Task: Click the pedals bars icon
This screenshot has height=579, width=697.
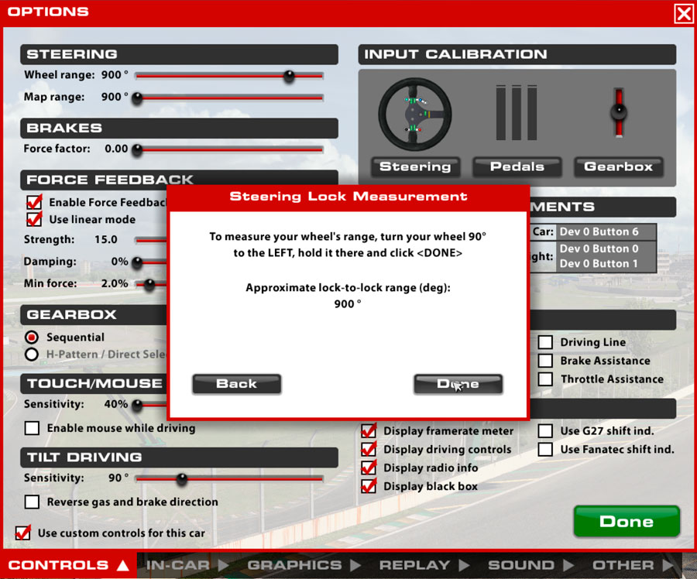Action: (x=516, y=113)
